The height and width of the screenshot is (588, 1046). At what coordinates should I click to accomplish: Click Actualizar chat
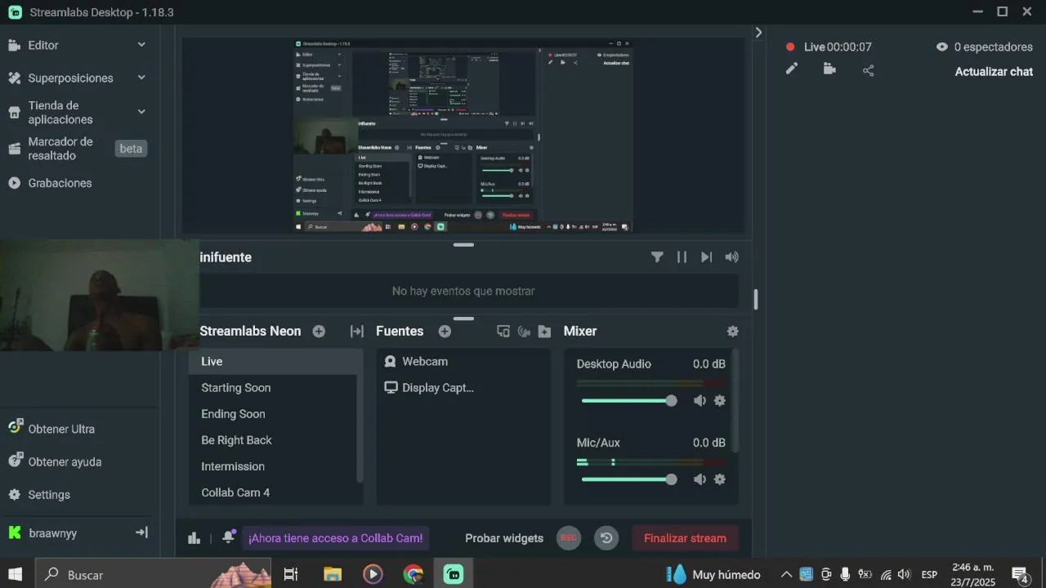point(994,72)
